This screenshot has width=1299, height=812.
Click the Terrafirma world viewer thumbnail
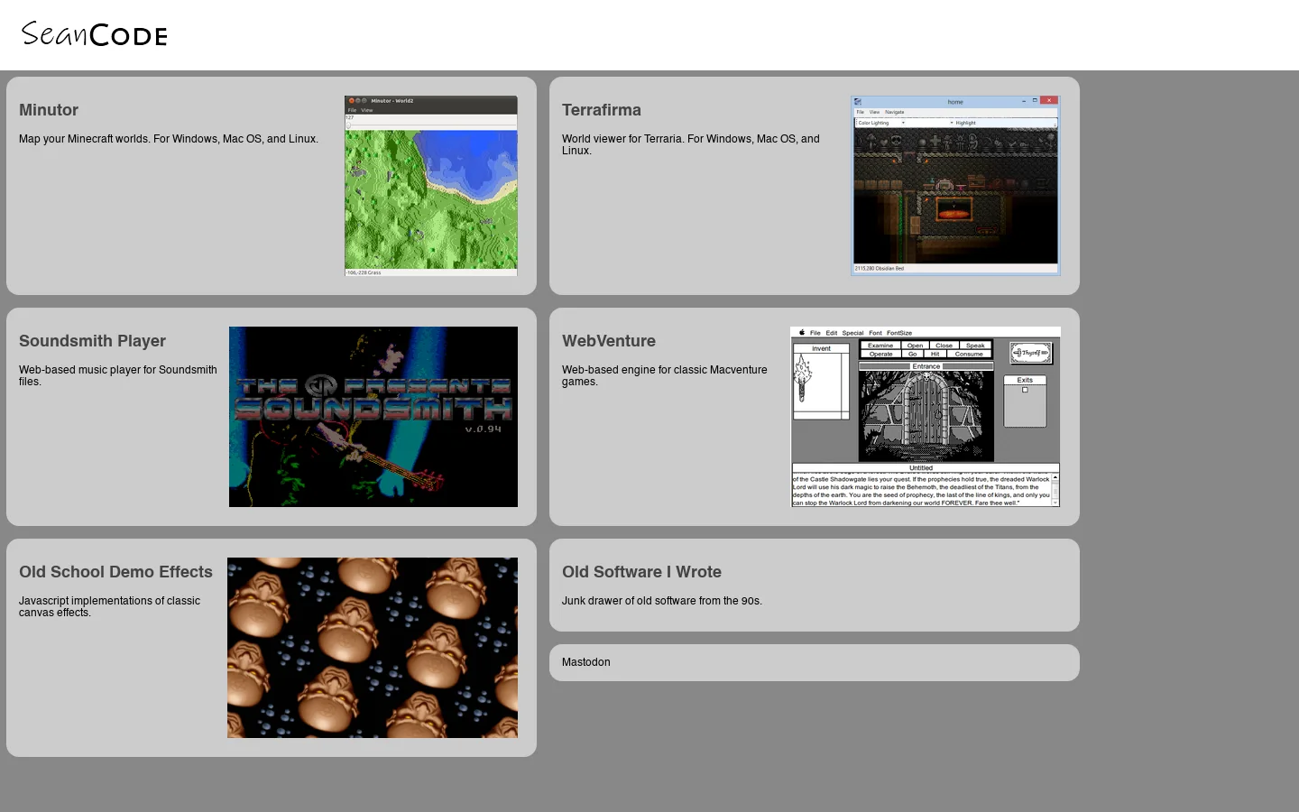(x=955, y=186)
